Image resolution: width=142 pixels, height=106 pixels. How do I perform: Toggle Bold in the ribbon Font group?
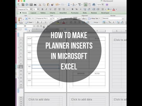click(38, 22)
